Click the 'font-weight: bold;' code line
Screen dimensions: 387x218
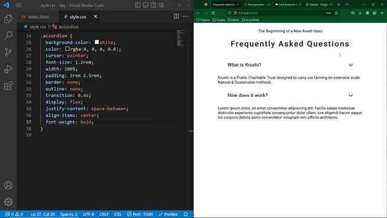(x=70, y=122)
